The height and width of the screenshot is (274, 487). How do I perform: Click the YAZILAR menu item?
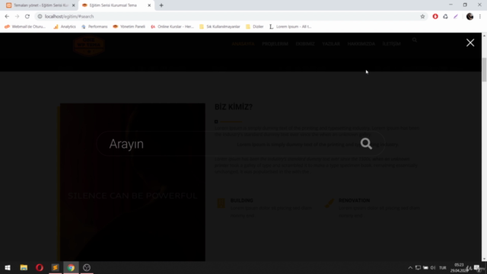(x=331, y=44)
